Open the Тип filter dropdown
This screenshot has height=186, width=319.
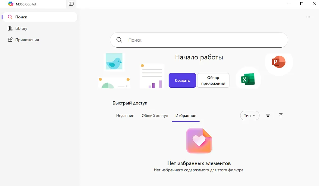point(249,115)
